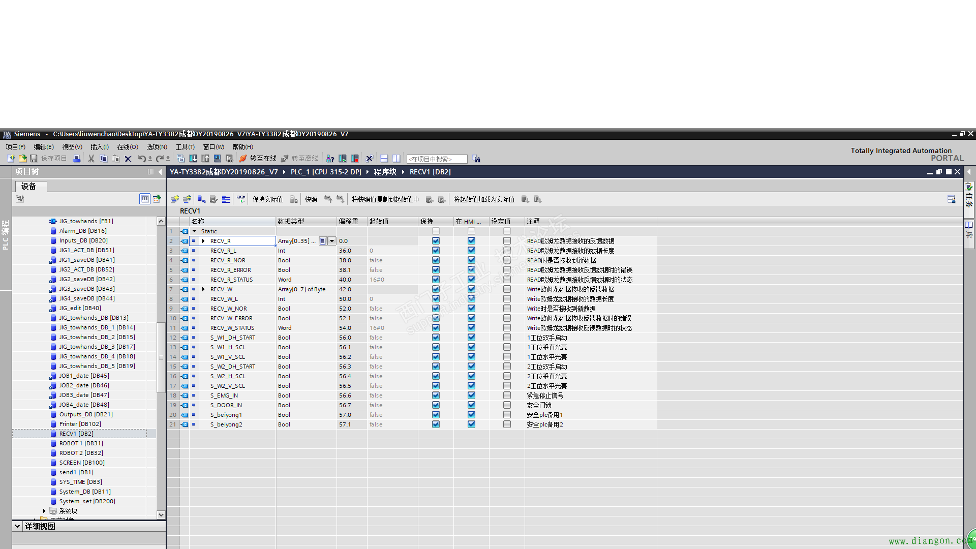Open the 在线(O) Online menu
This screenshot has width=976, height=549.
tap(128, 147)
